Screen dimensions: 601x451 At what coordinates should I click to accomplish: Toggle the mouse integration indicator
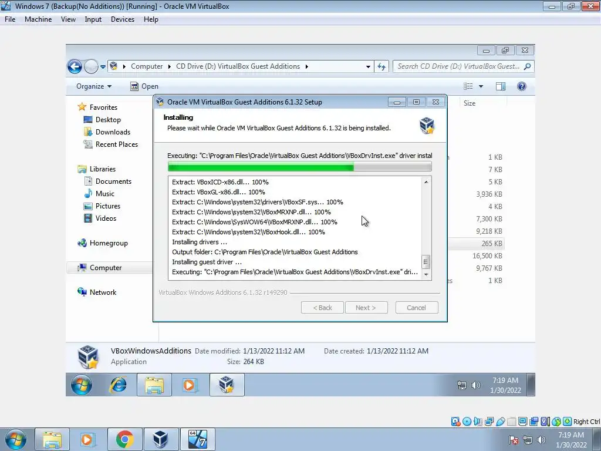click(556, 422)
